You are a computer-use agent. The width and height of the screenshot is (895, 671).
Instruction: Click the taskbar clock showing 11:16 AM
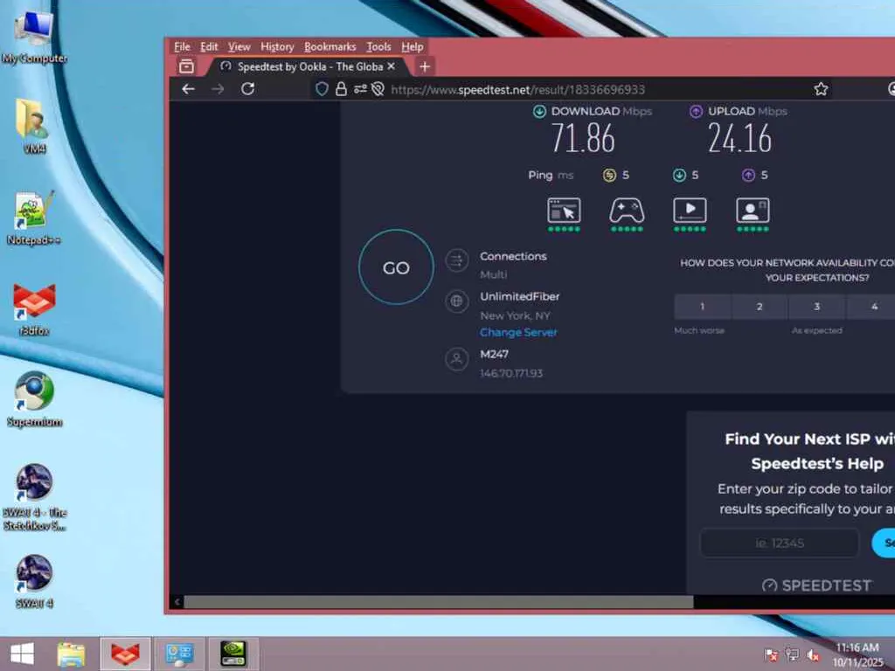coord(858,654)
